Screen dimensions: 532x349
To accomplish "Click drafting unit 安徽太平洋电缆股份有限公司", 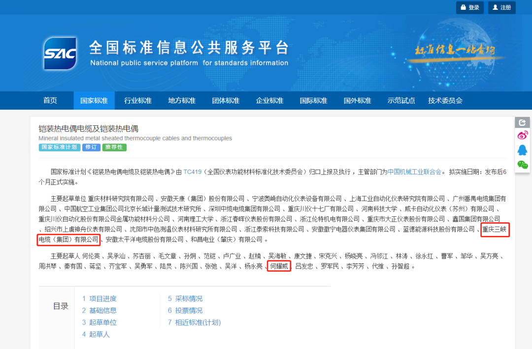I will pyautogui.click(x=144, y=239).
